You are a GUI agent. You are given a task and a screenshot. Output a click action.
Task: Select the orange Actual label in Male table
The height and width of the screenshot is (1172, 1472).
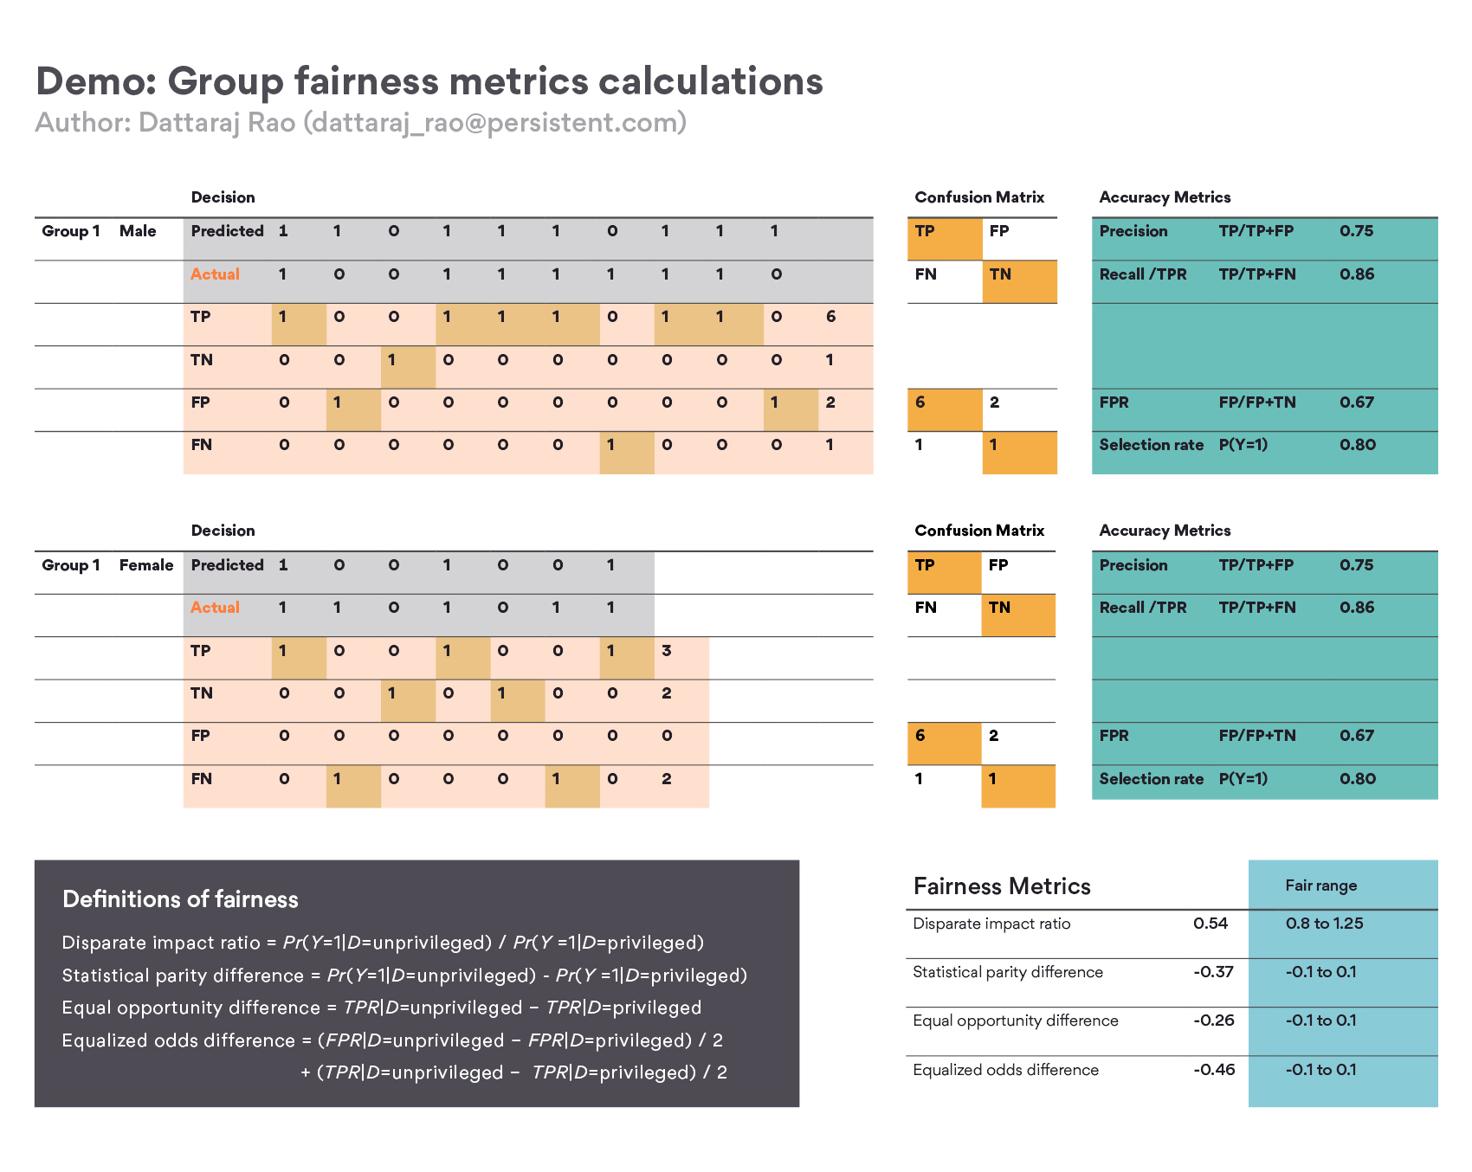tap(215, 274)
